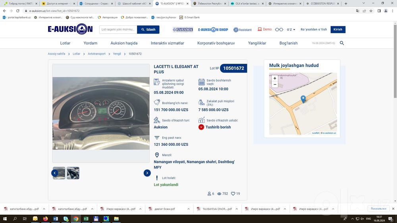
Task: Open the Demo mode link
Action: 264,29
